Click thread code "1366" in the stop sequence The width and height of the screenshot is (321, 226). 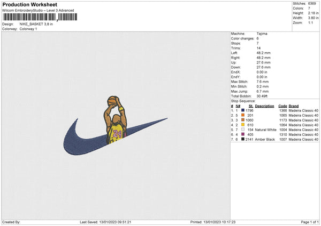coord(283,110)
